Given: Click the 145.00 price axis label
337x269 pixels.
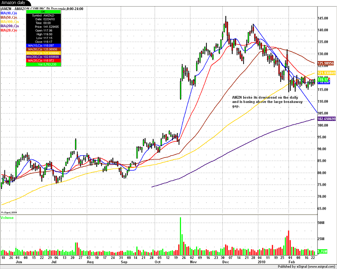Looking at the screenshot, I should (x=323, y=18).
